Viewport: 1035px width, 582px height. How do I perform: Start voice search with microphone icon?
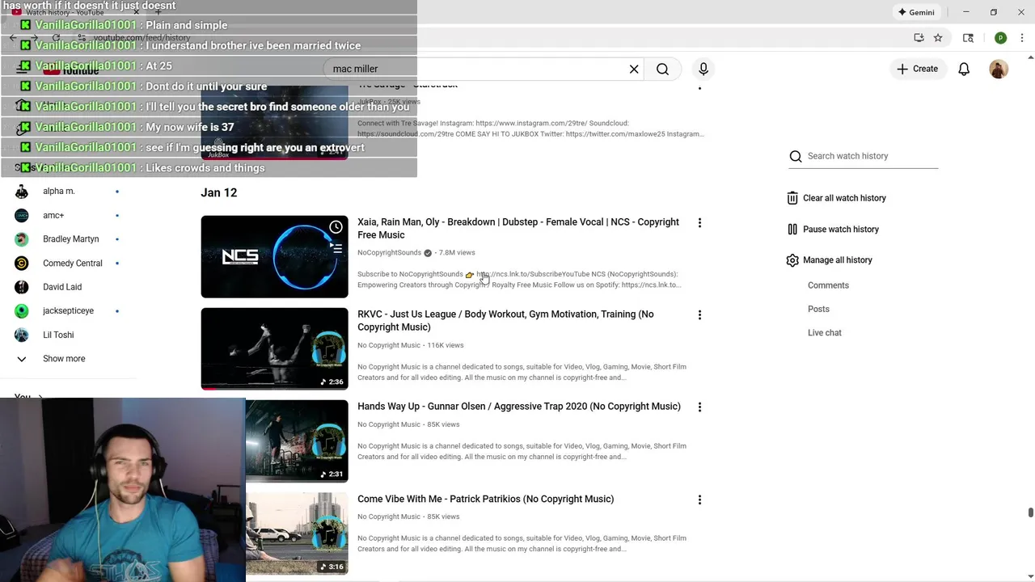point(703,69)
